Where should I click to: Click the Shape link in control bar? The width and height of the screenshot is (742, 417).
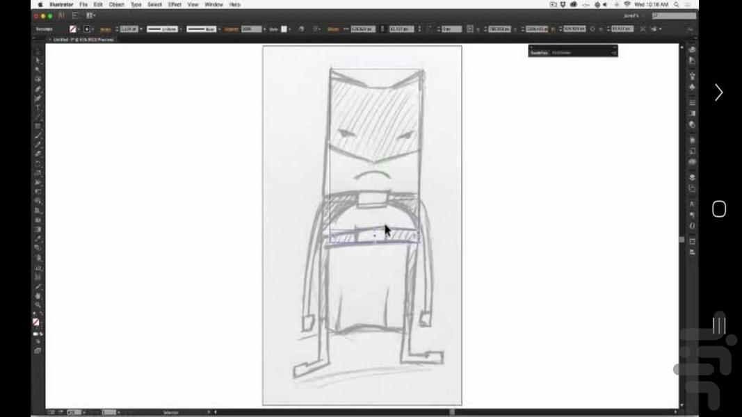(333, 28)
